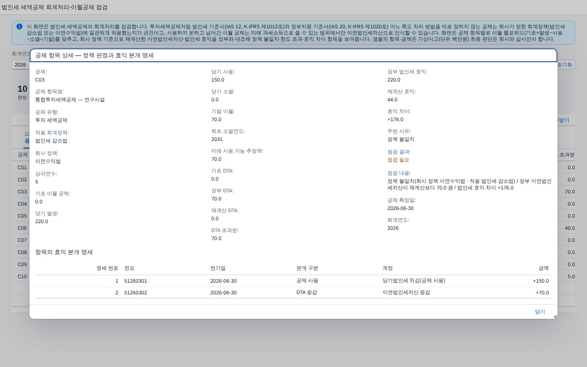This screenshot has height=367, width=587.
Task: Click the dialog resize handle icon
Action: tap(555, 316)
